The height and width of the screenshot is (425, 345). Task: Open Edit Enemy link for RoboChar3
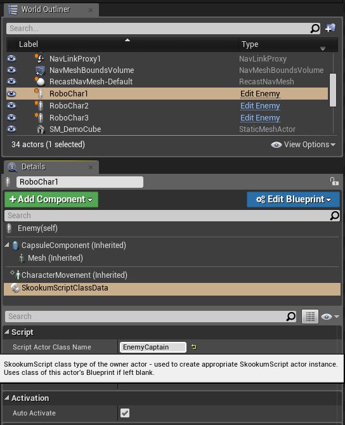coord(260,118)
